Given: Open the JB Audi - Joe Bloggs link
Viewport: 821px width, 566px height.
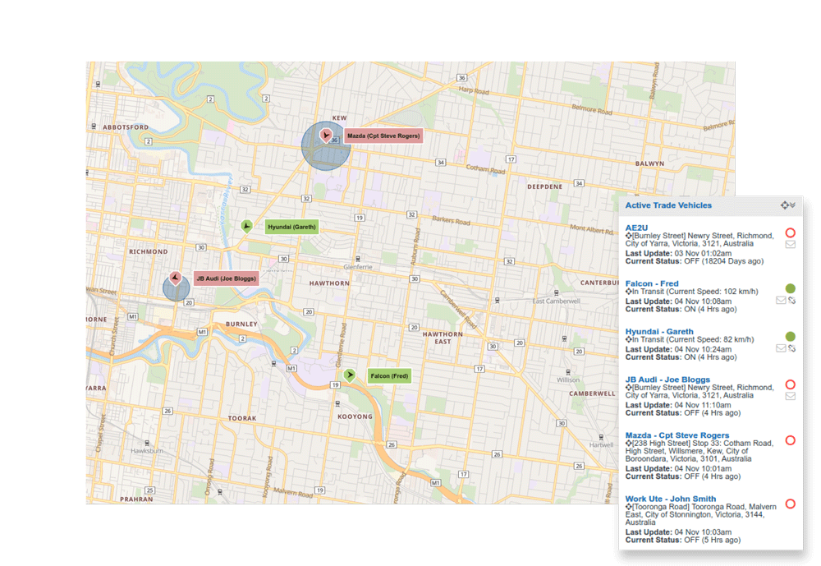Looking at the screenshot, I should 667,380.
